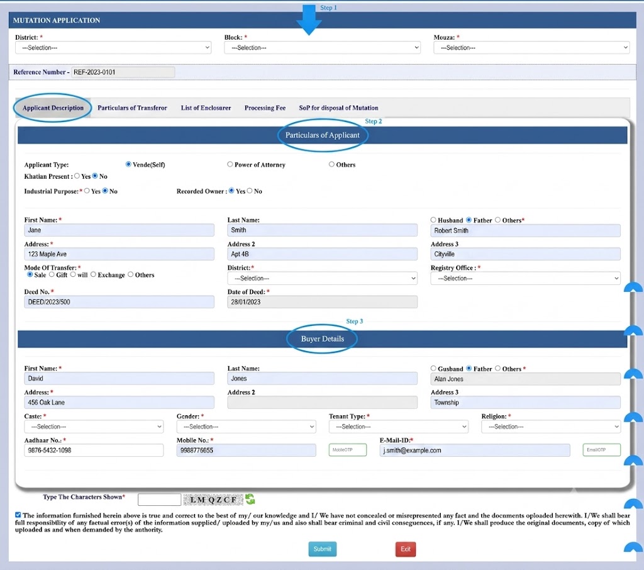This screenshot has width=644, height=570.
Task: Click the Reference Number field
Action: tap(123, 72)
